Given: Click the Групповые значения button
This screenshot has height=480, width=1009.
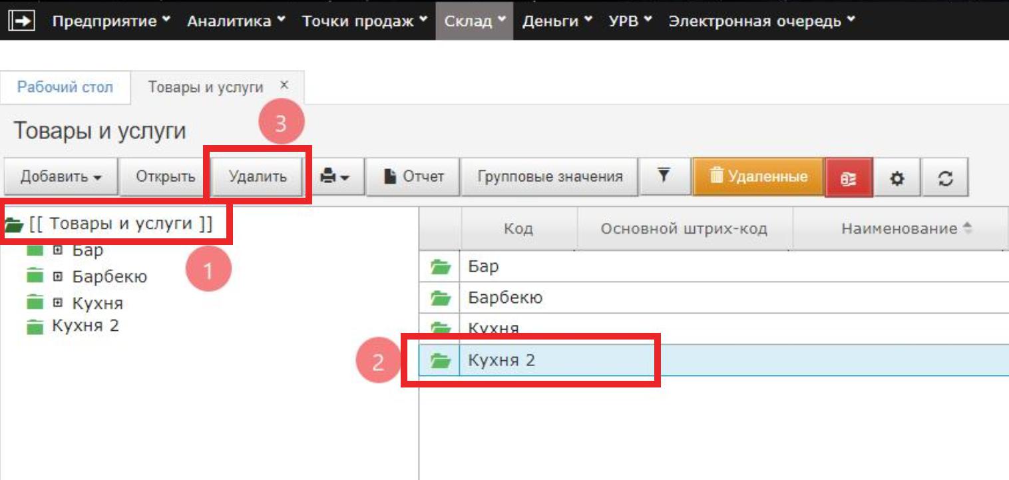Looking at the screenshot, I should click(550, 176).
